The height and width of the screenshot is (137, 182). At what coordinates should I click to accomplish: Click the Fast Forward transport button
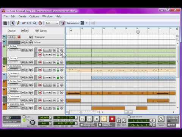coord(89,119)
